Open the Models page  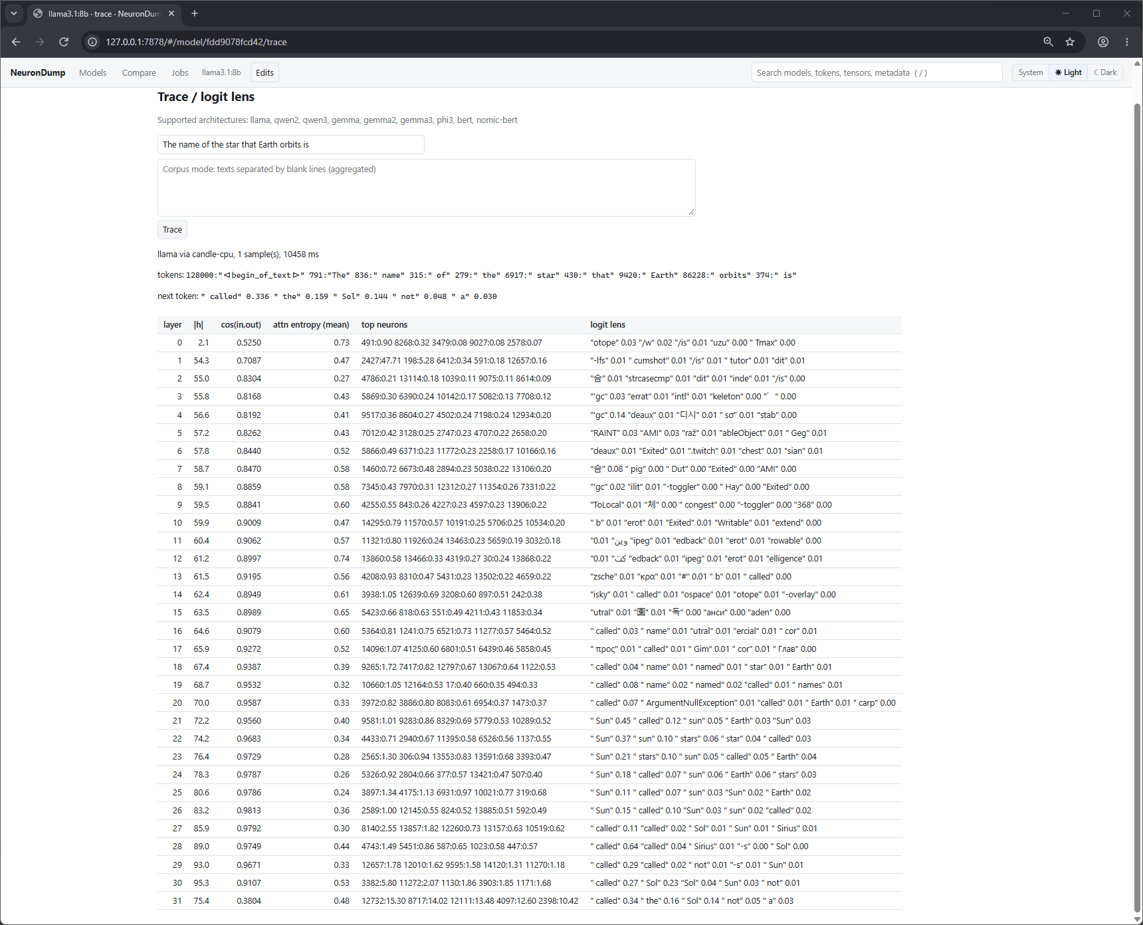click(x=92, y=72)
